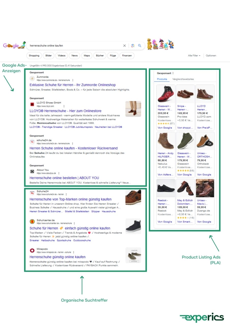
Task: Click the loafer thumbnail of Mirapodo result
Action: coord(133,255)
